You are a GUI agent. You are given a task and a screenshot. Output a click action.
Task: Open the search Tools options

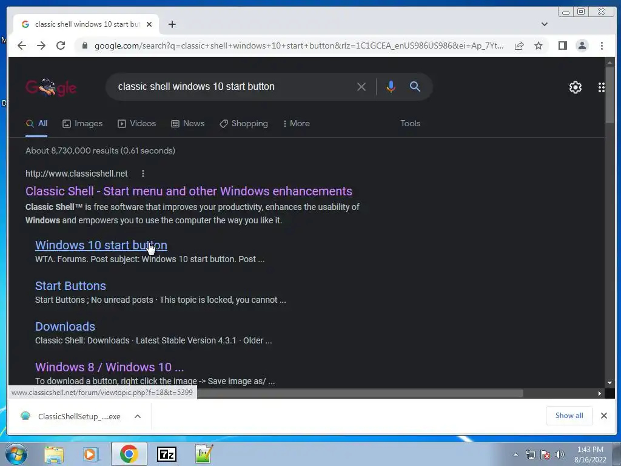tap(410, 124)
